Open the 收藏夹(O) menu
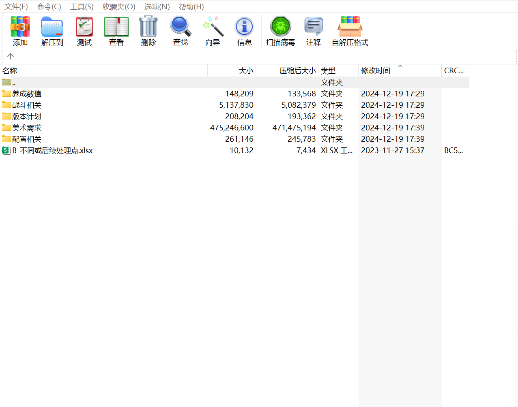This screenshot has height=407, width=518. [119, 7]
